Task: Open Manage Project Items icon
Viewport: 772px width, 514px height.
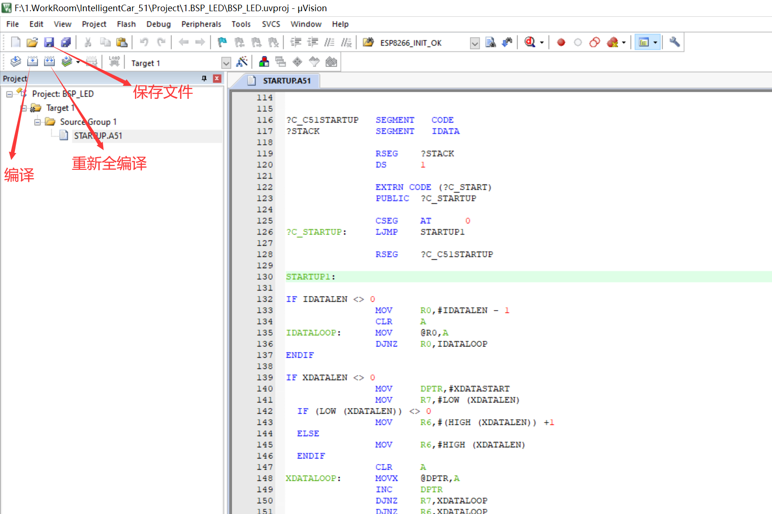Action: tap(264, 62)
